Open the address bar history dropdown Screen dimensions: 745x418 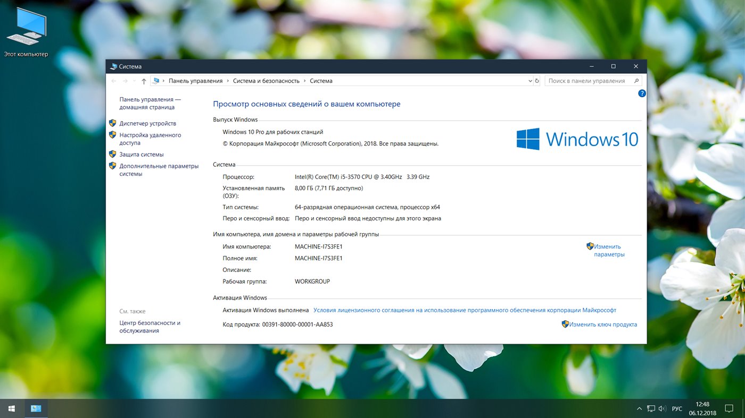530,81
